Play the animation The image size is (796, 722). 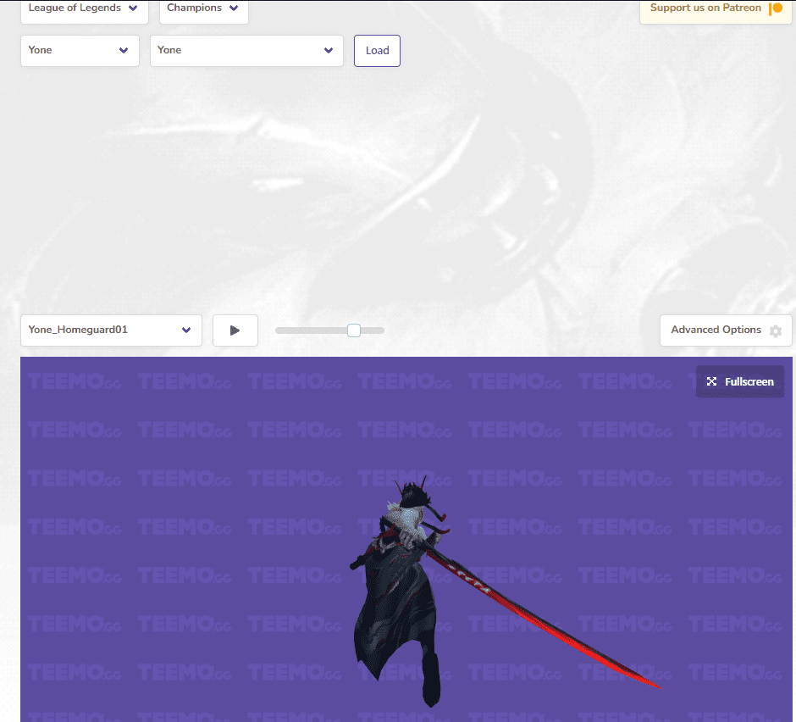point(235,330)
